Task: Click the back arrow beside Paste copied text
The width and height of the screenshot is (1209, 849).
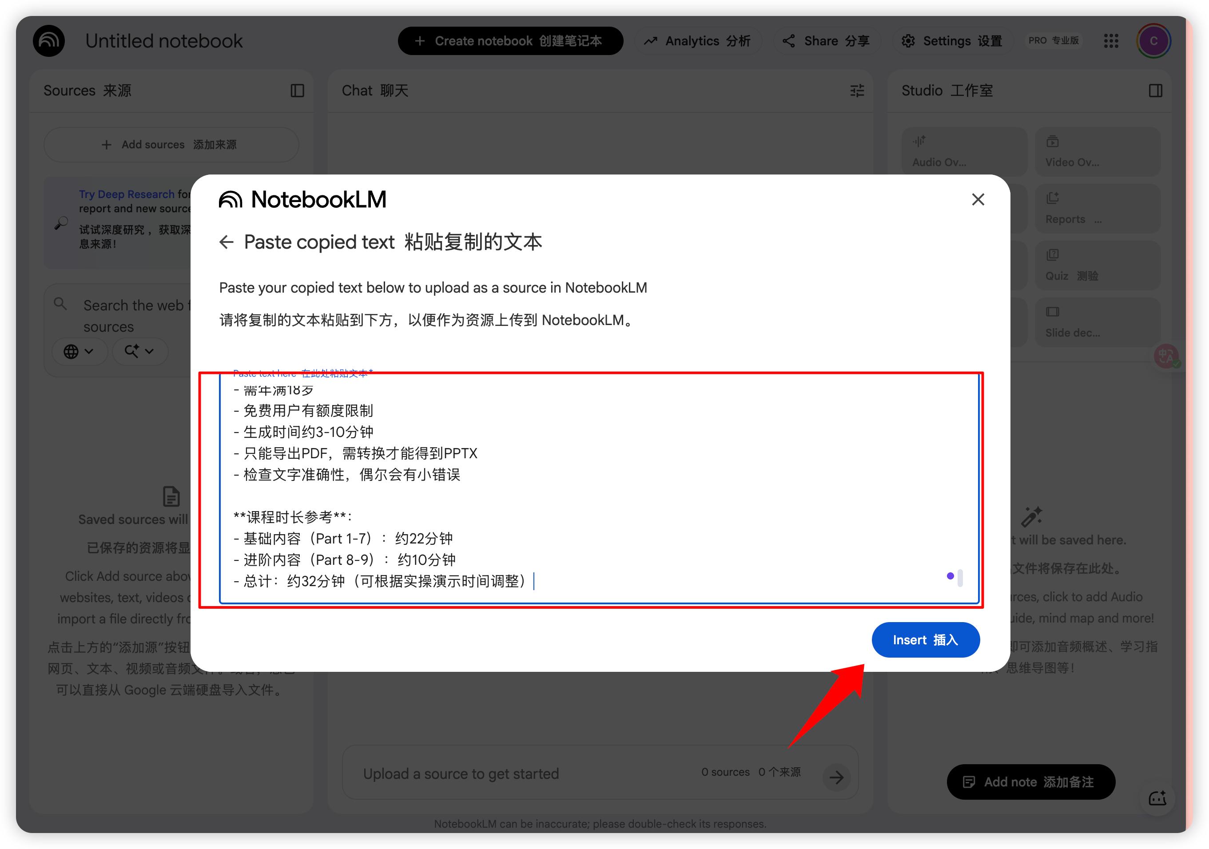Action: (227, 242)
